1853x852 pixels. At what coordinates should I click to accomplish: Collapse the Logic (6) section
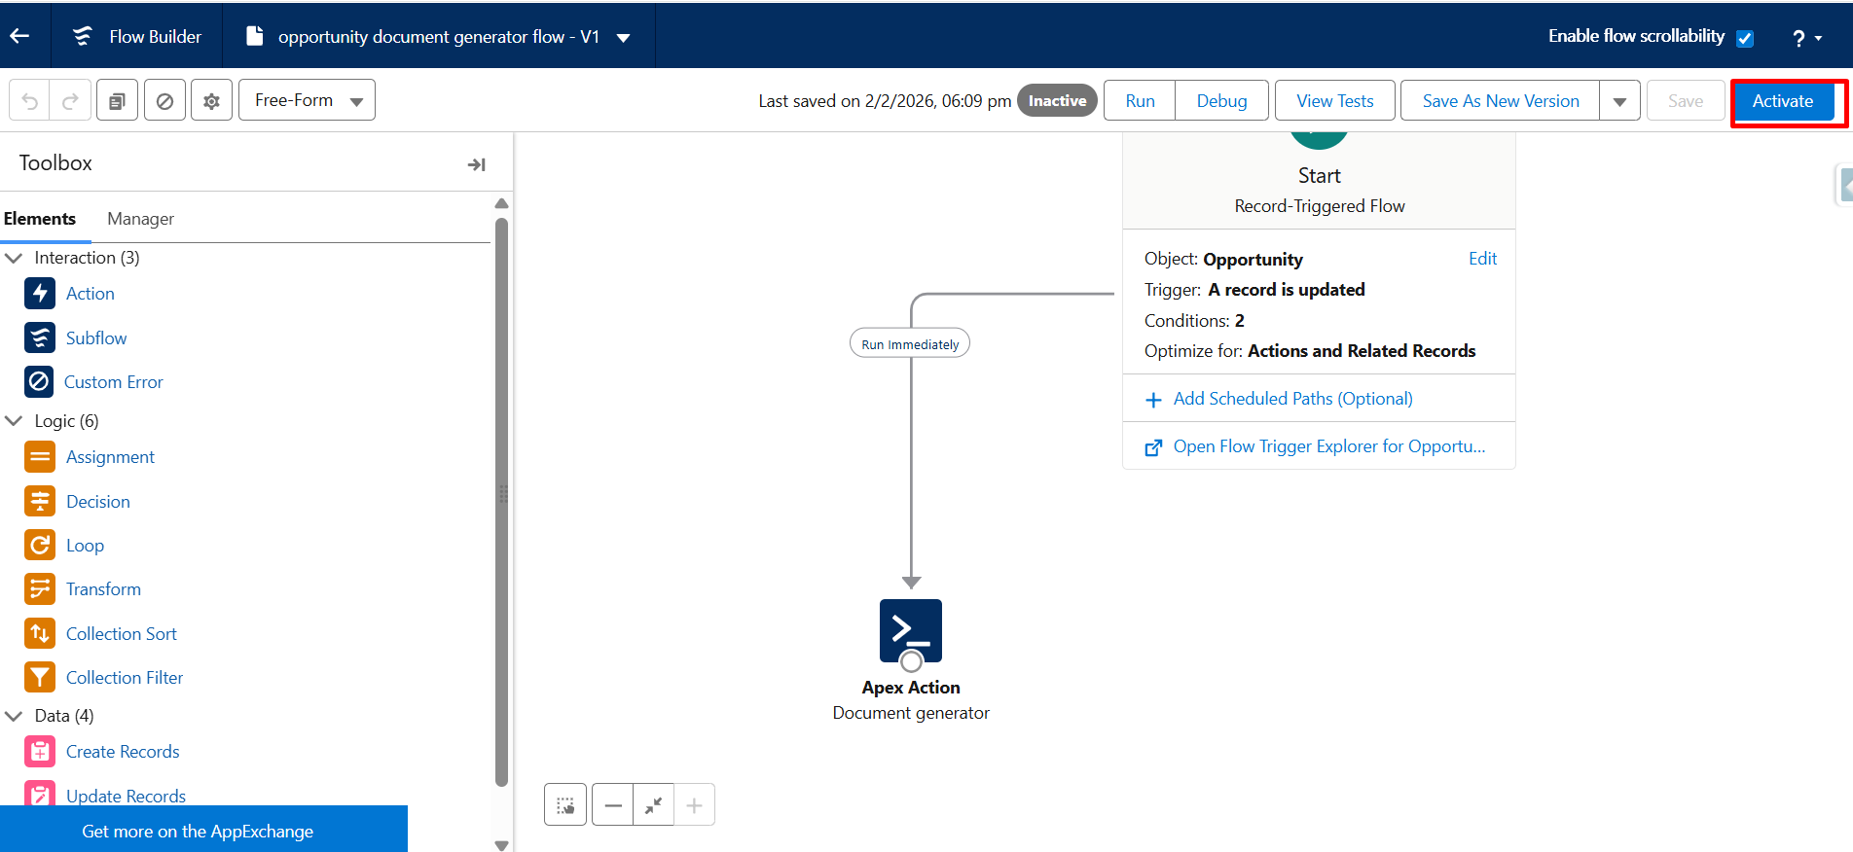(15, 421)
